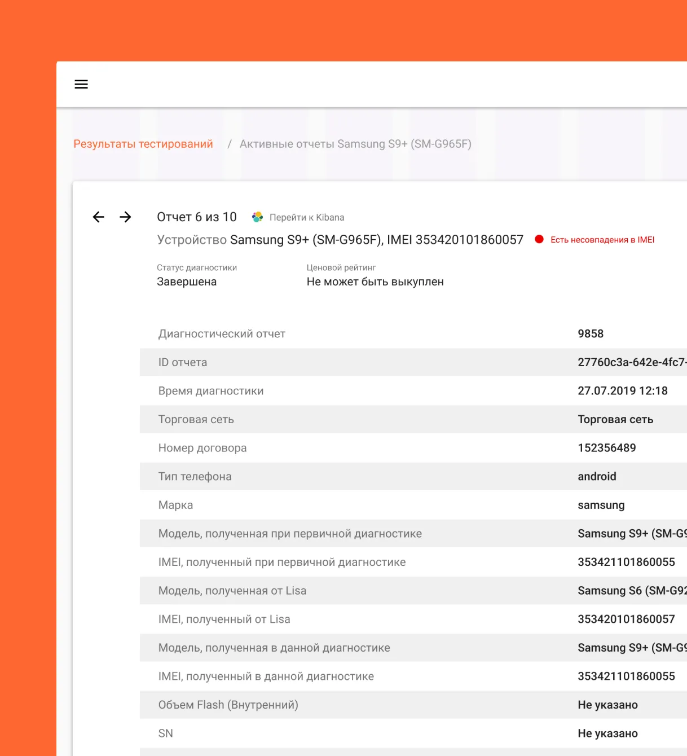Select 'Модель, полученная при первичной диагностике' label
Image resolution: width=687 pixels, height=756 pixels.
click(x=290, y=534)
